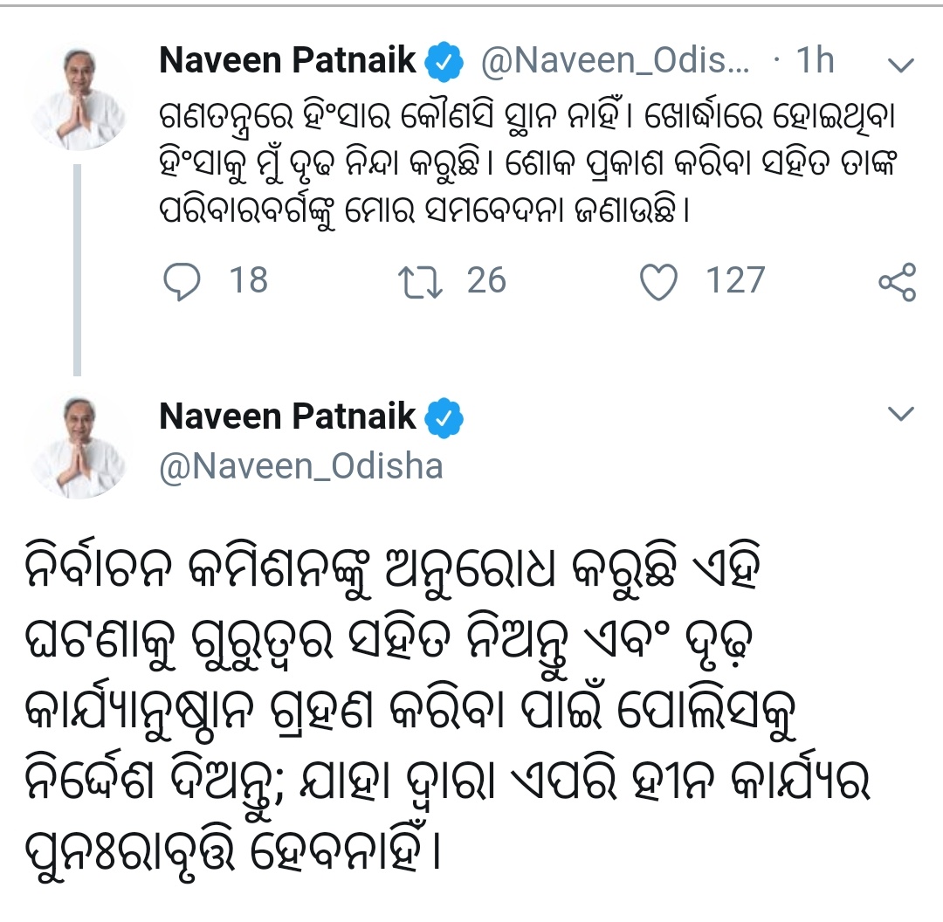Click the verified badge on the first tweet
The image size is (943, 922).
click(x=444, y=63)
